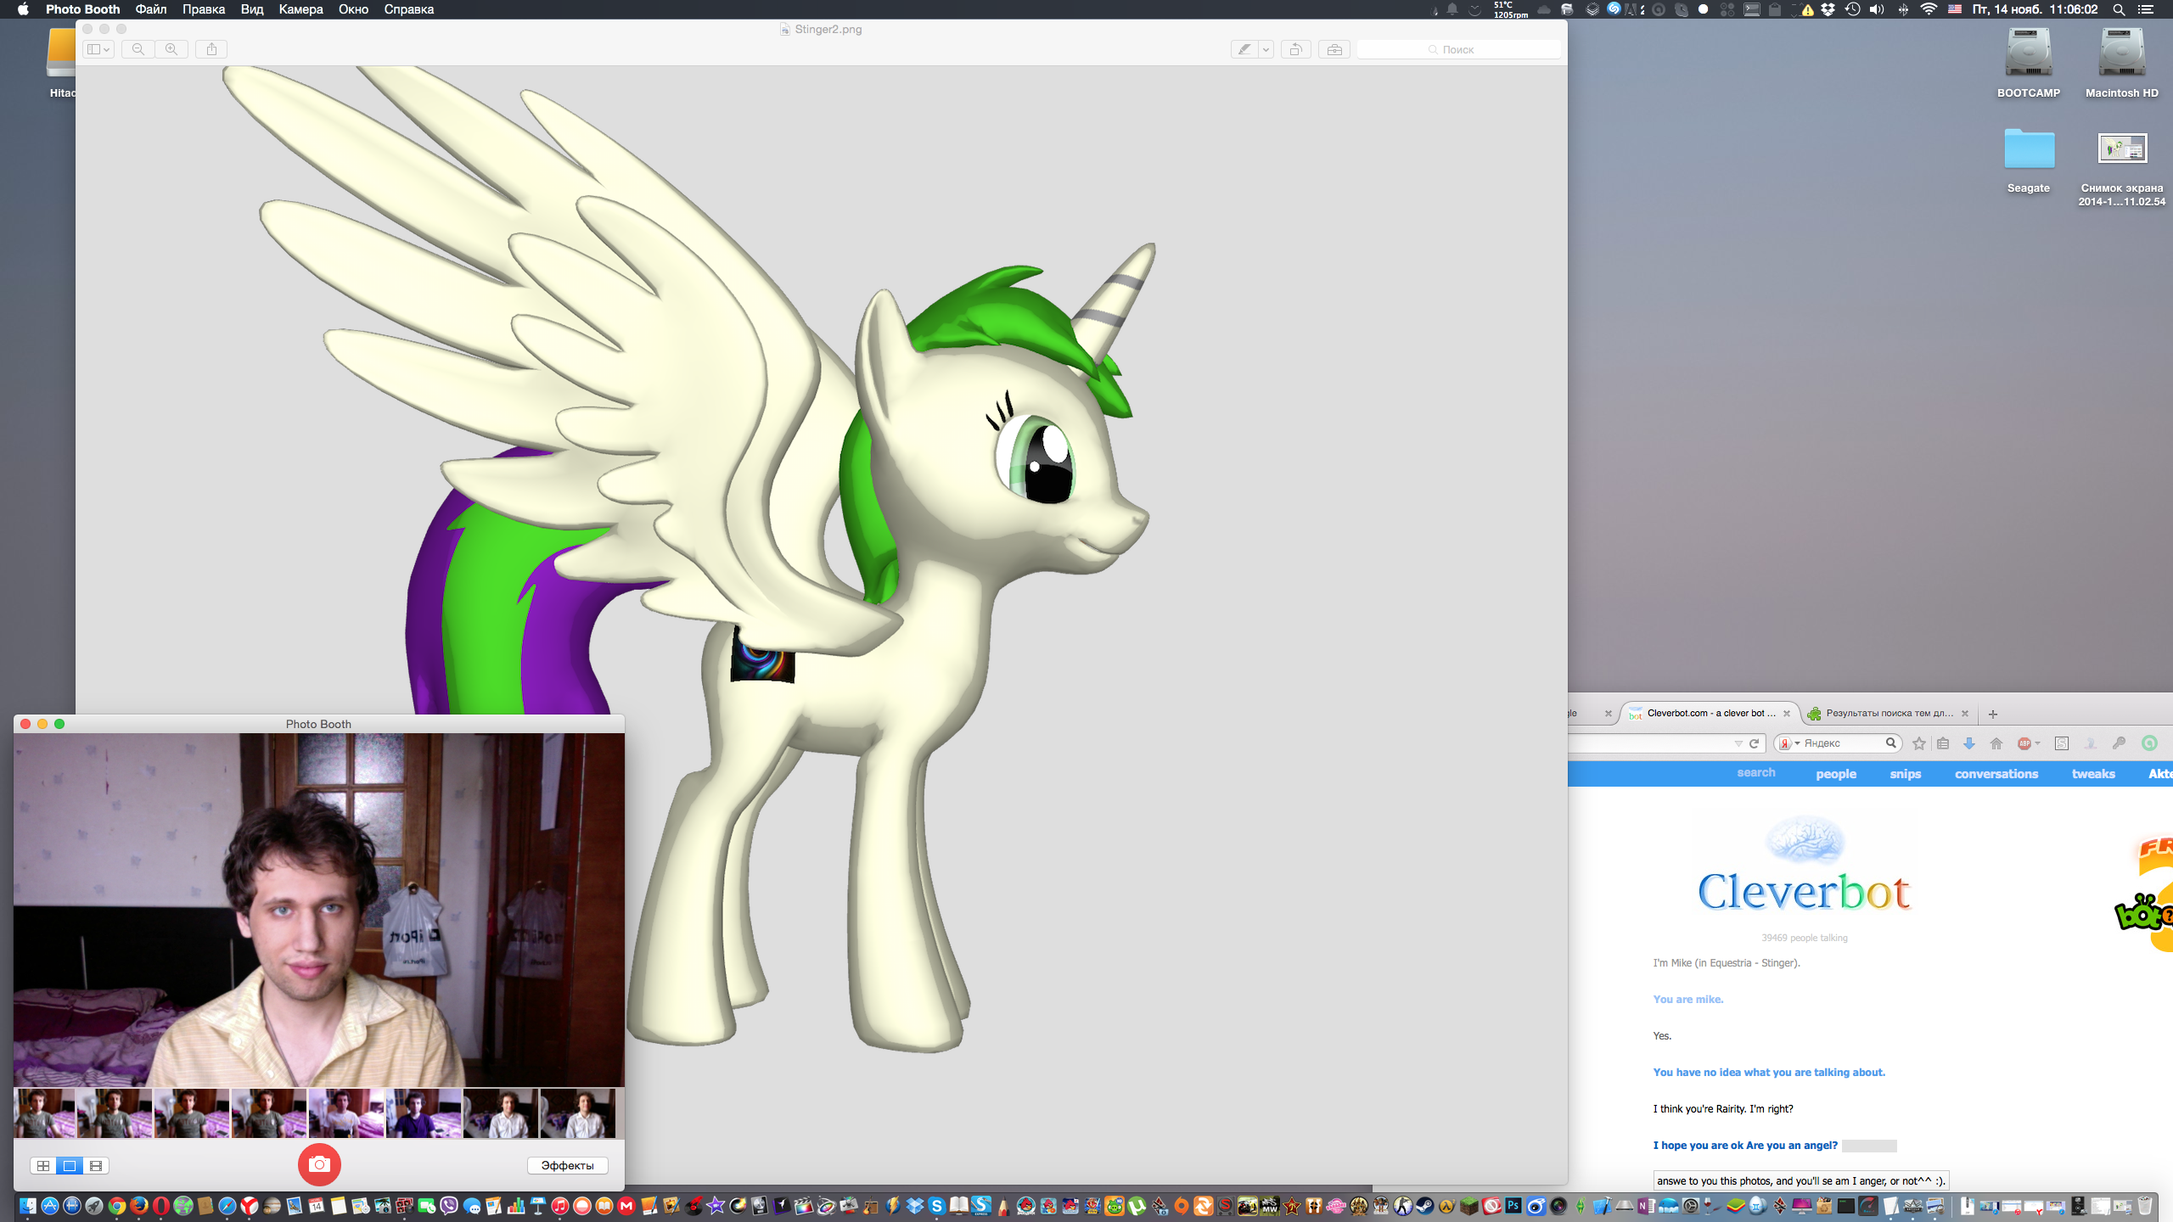Launch Google Chrome from the Dock
The width and height of the screenshot is (2173, 1222).
pyautogui.click(x=117, y=1206)
